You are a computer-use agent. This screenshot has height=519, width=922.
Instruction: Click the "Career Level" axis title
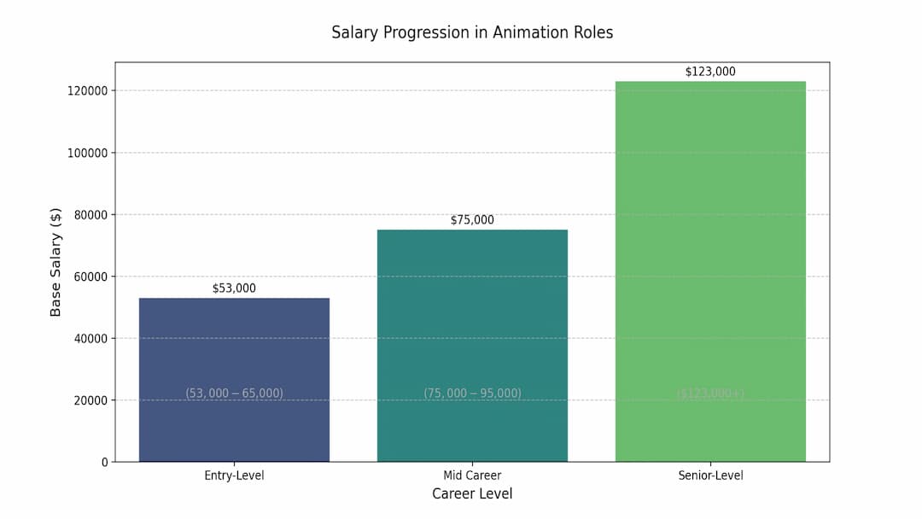(472, 494)
